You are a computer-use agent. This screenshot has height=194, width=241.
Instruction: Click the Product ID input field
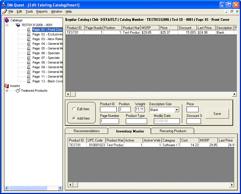tap(108, 110)
